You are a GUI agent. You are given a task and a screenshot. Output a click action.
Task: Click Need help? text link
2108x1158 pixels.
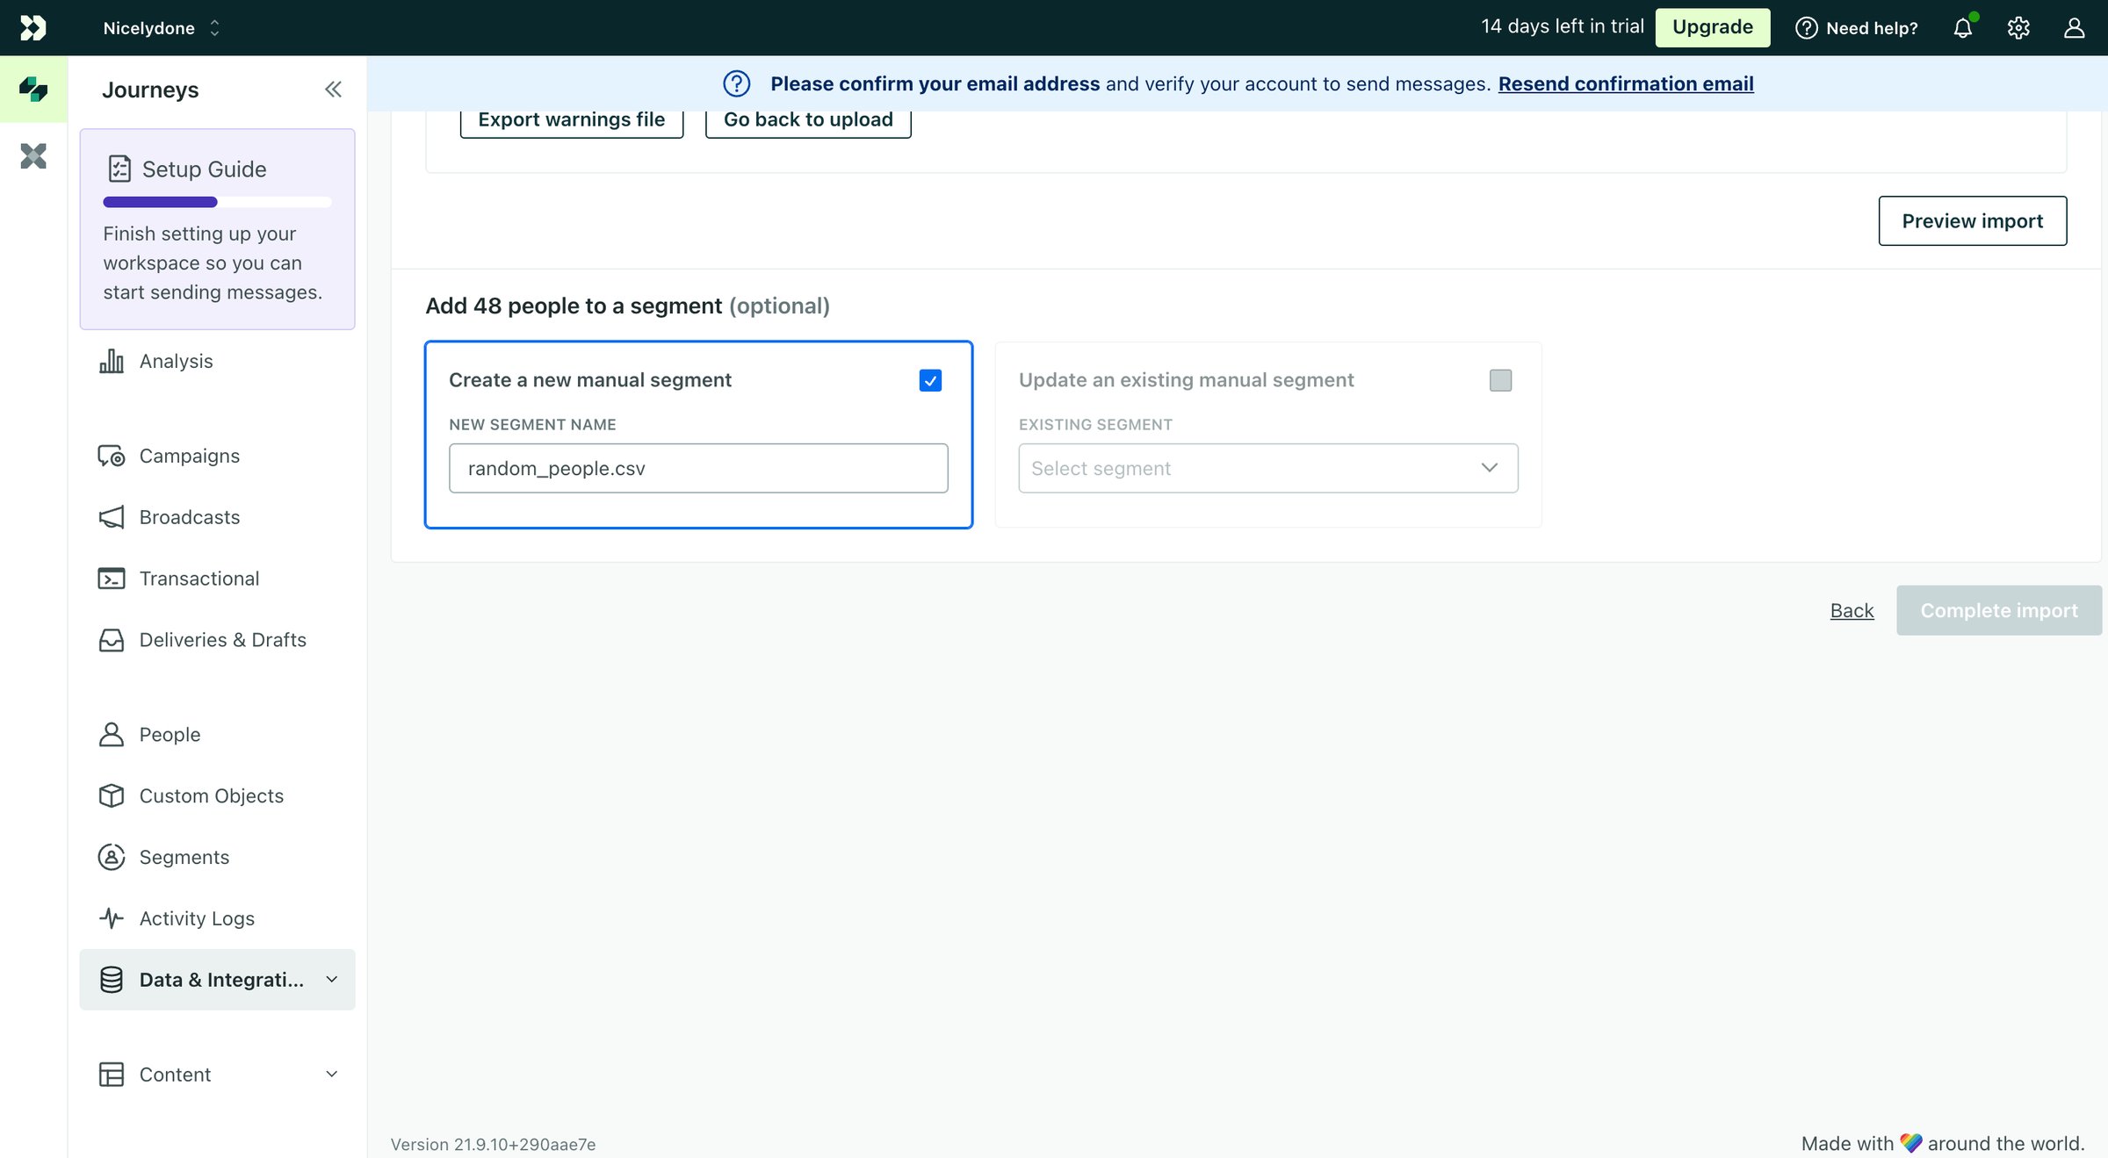pos(1872,28)
